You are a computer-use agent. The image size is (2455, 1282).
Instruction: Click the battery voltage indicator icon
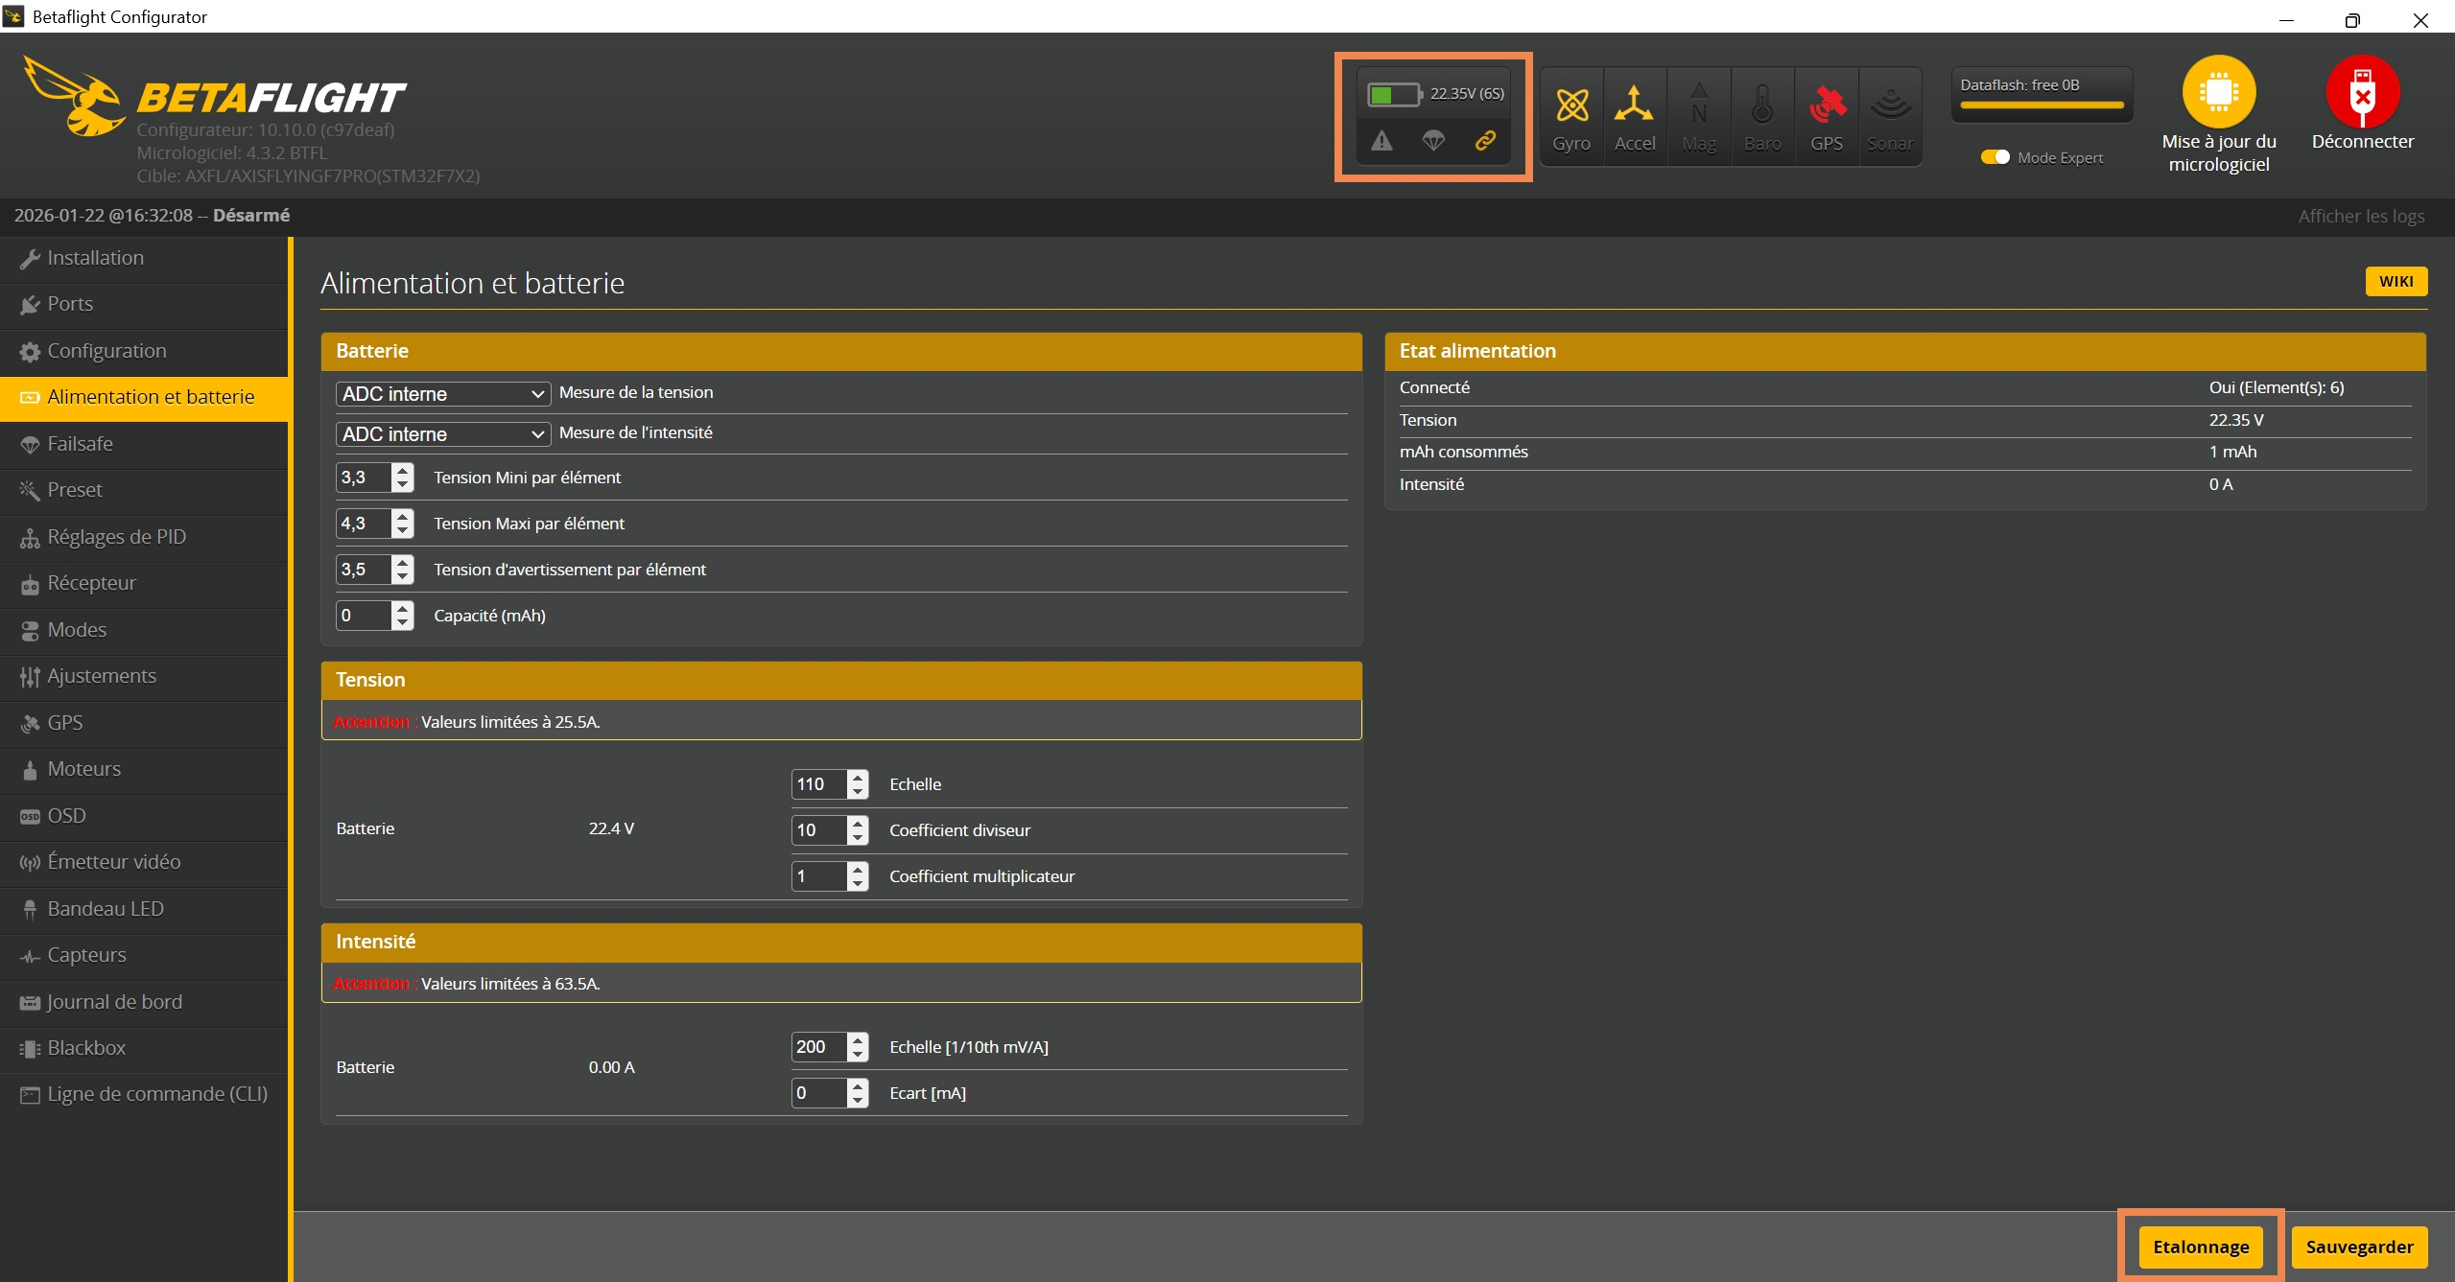click(1393, 94)
